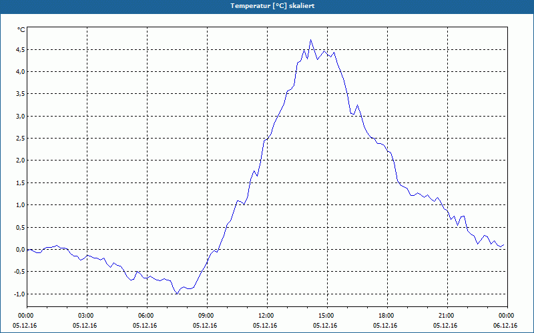This screenshot has height=333, width=534.
Task: Click the title bar 'Temperatur [°C] skaliert'
Action: (267, 7)
